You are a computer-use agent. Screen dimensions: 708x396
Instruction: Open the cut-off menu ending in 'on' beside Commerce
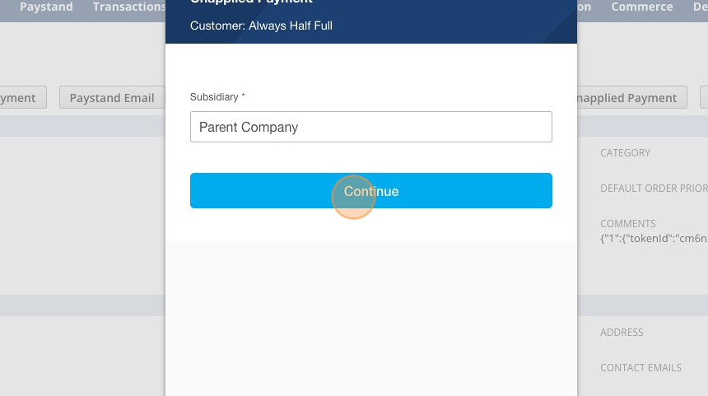tap(585, 7)
